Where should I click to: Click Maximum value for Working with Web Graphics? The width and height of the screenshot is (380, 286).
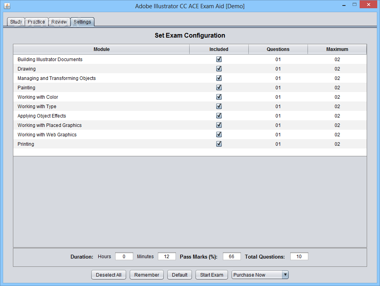337,134
